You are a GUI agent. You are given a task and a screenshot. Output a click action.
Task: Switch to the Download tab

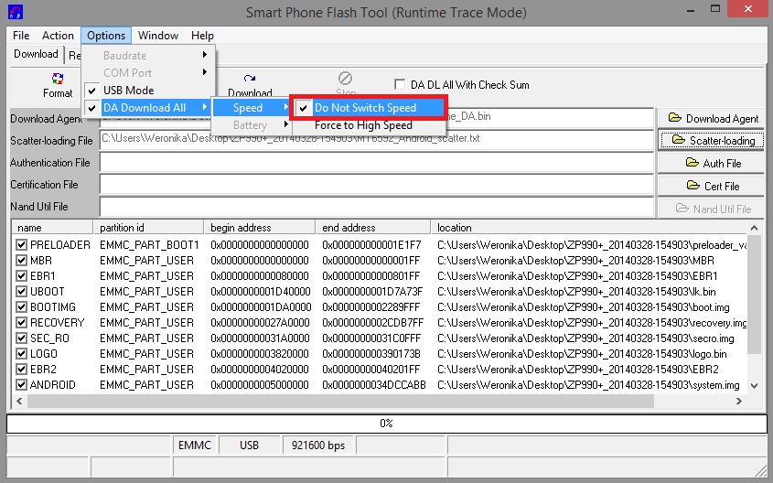pos(36,54)
